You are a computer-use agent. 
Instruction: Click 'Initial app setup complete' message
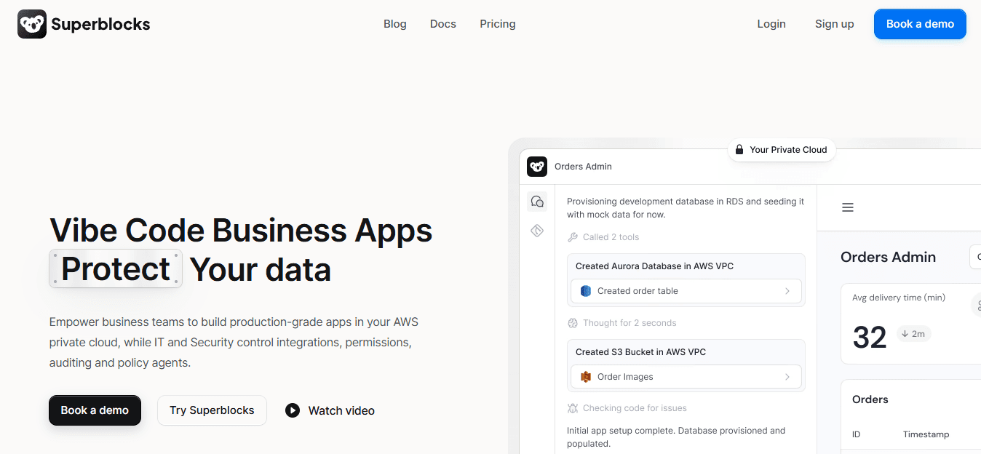(676, 437)
